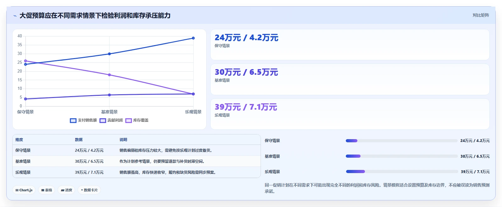Click 贡献利润 data point at 基准情景
502x207 pixels.
(x=109, y=95)
